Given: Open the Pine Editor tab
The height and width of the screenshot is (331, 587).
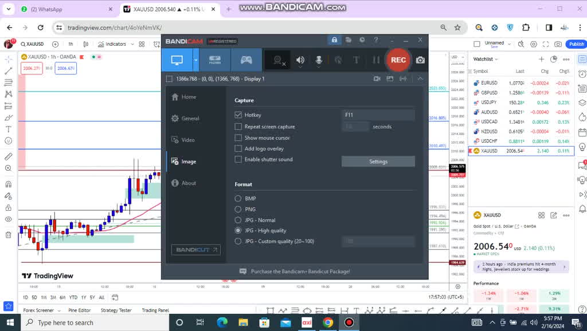Looking at the screenshot, I should point(79,310).
